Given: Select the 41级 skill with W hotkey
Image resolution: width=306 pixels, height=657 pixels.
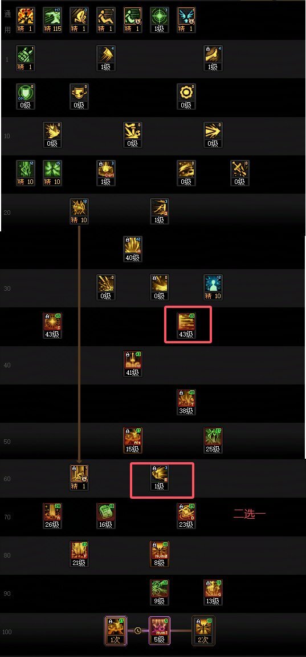Looking at the screenshot, I should [x=133, y=364].
